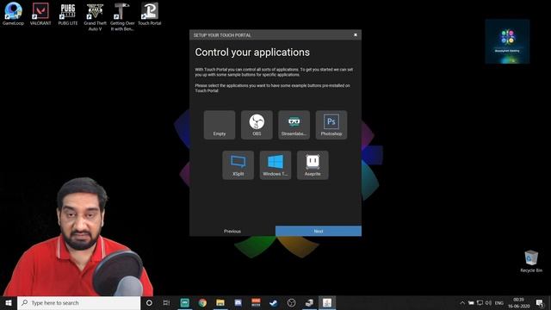Select the XSplit application tile

tap(238, 165)
